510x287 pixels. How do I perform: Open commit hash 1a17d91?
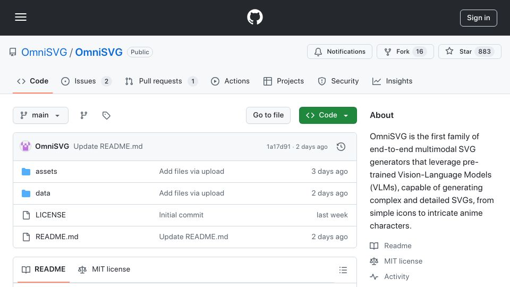(x=278, y=147)
